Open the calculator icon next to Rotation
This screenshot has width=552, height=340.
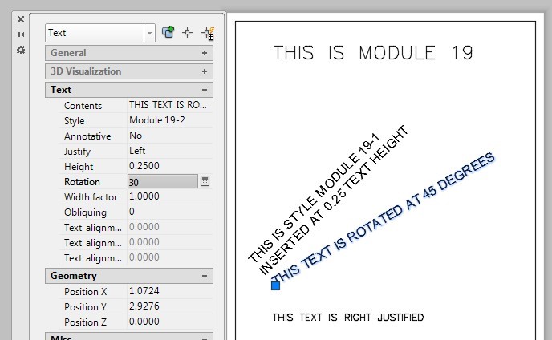(205, 182)
